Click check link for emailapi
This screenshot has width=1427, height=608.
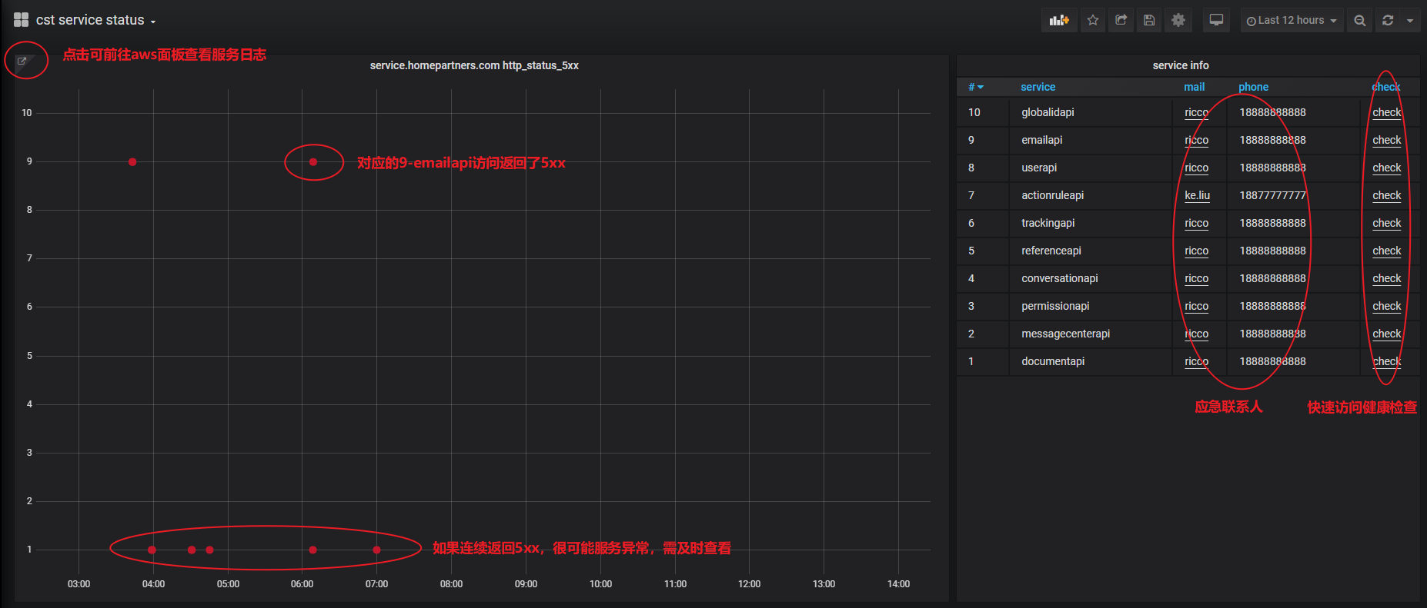tap(1386, 140)
